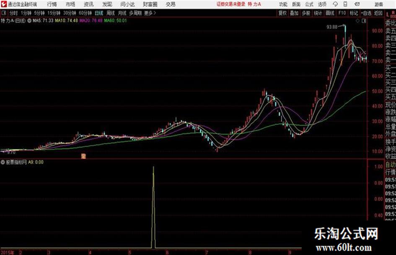Click the 复权 toolbar button

[282, 13]
